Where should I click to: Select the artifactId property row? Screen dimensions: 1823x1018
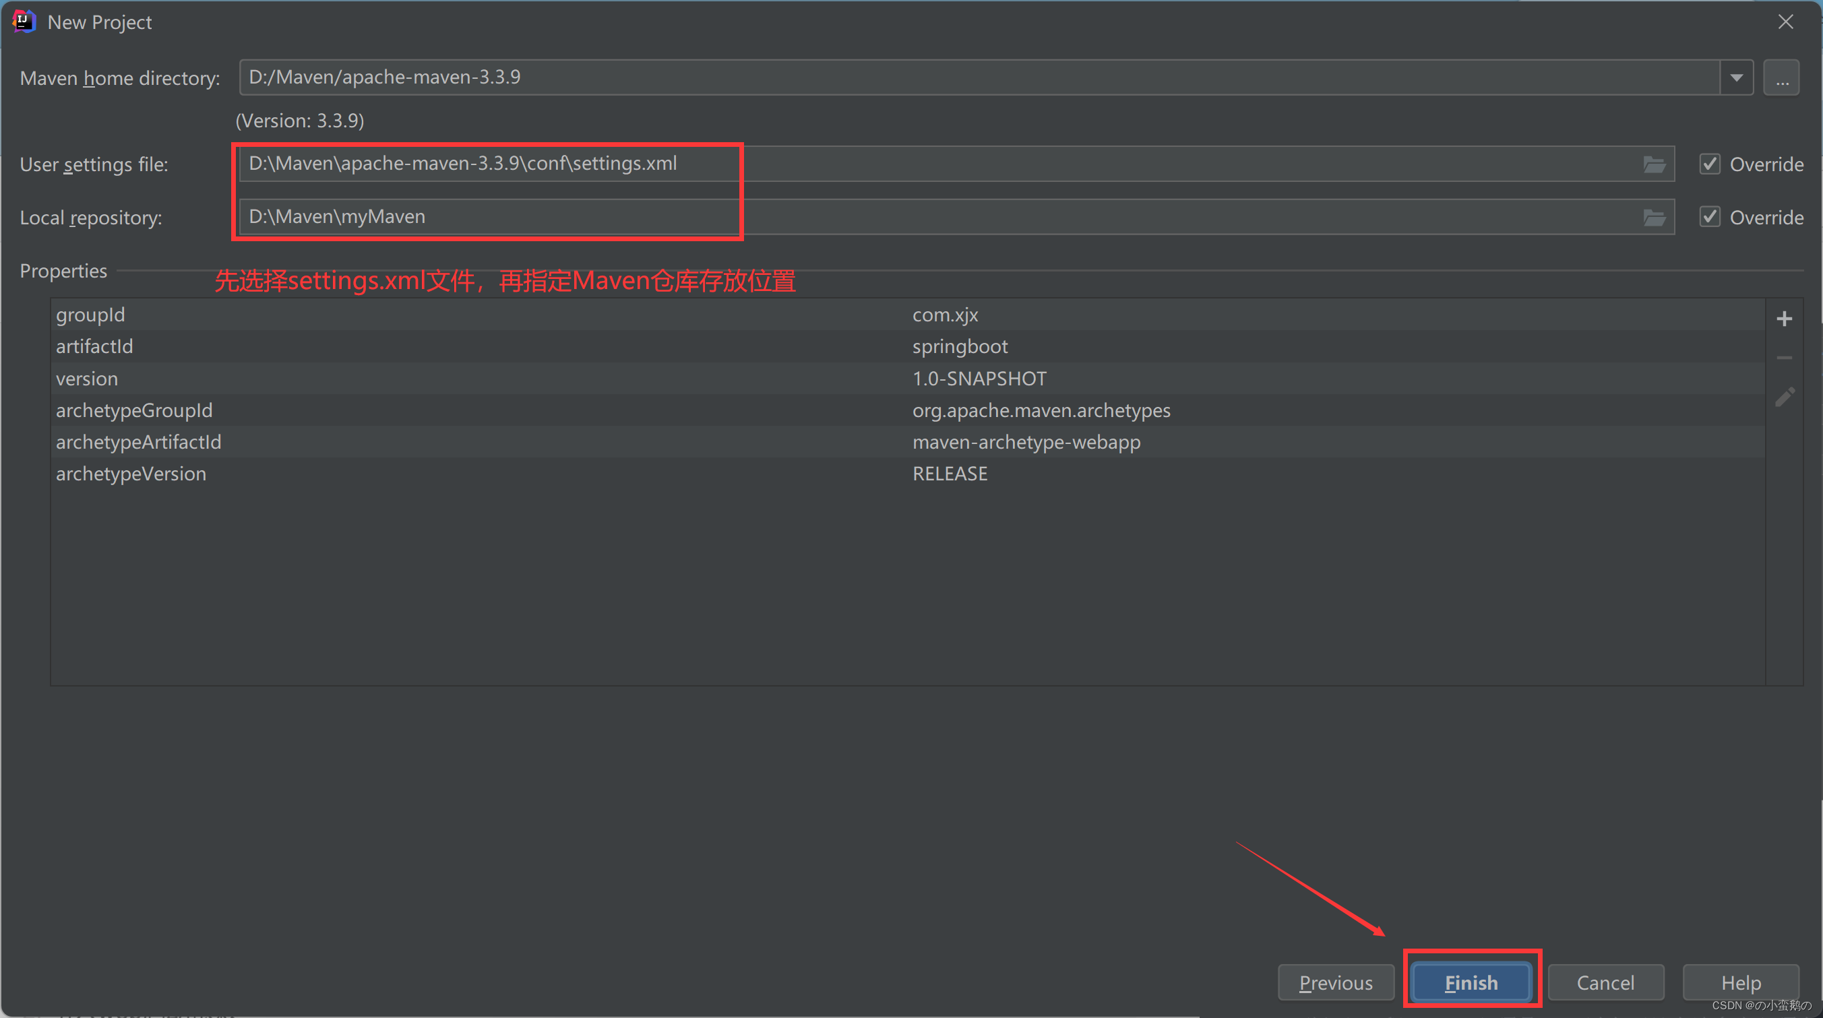[x=908, y=347]
